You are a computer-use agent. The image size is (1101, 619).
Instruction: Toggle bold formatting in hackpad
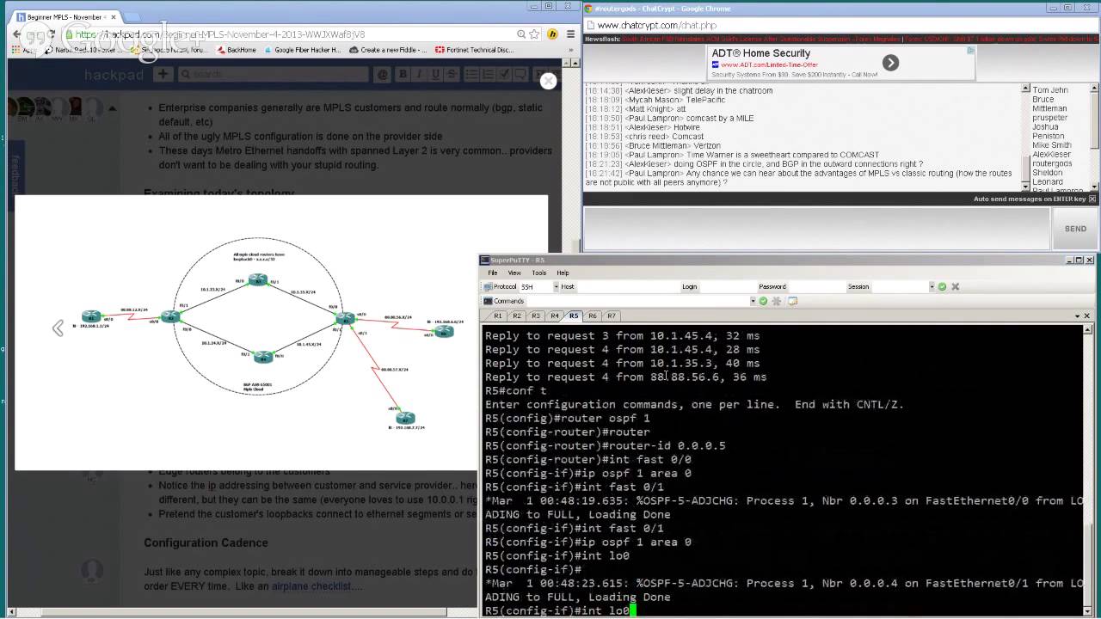pos(403,74)
